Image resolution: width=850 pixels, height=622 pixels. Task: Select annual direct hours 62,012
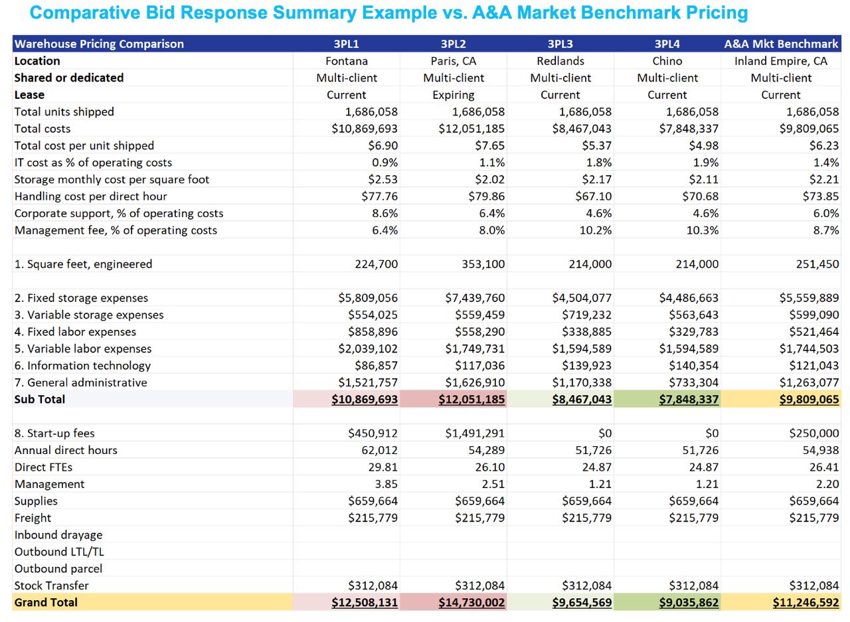pos(380,450)
